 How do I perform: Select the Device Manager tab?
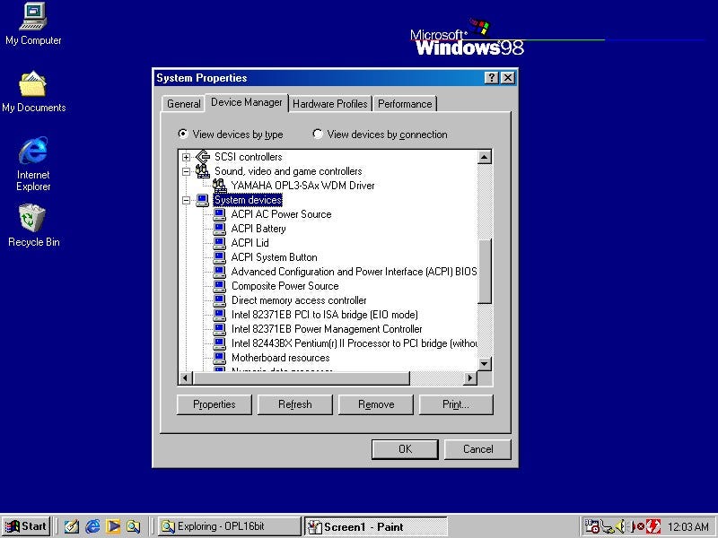246,102
